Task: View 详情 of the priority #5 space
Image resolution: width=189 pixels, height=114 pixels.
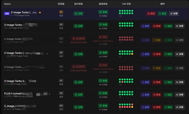Action: [179, 54]
